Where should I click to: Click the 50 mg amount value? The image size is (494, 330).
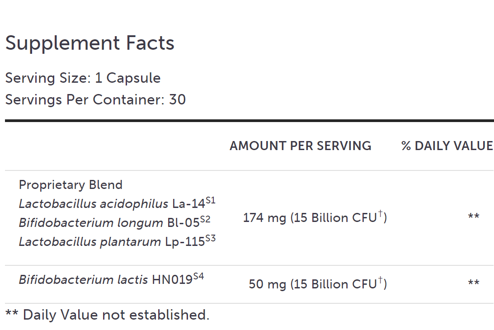[267, 284]
